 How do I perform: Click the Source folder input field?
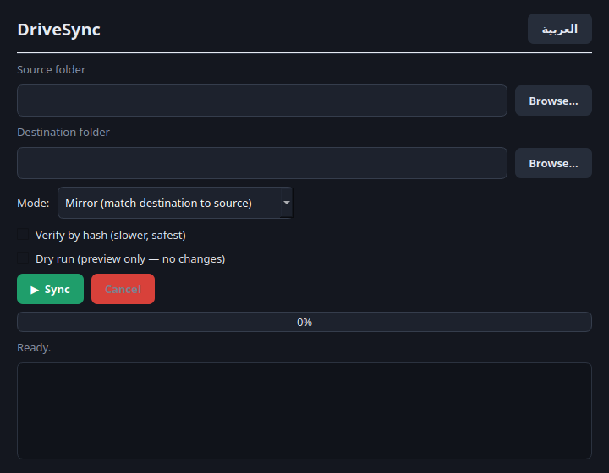[262, 101]
